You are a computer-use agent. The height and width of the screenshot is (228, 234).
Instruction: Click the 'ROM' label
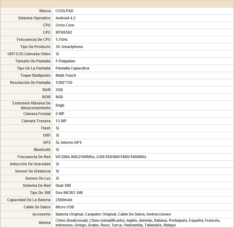[x=46, y=97]
